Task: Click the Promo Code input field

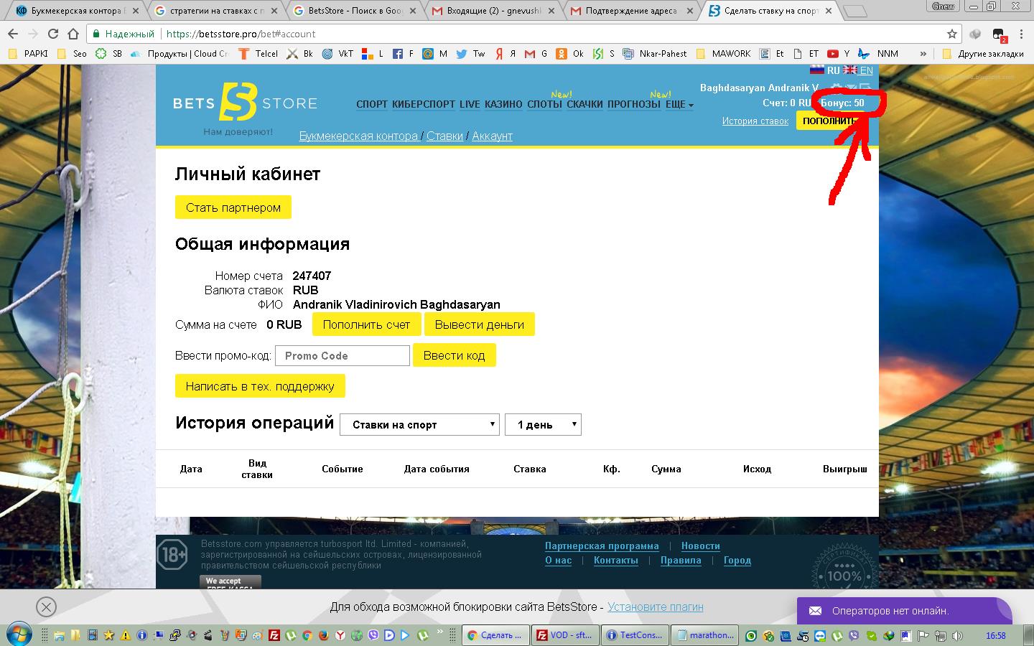Action: pos(343,356)
